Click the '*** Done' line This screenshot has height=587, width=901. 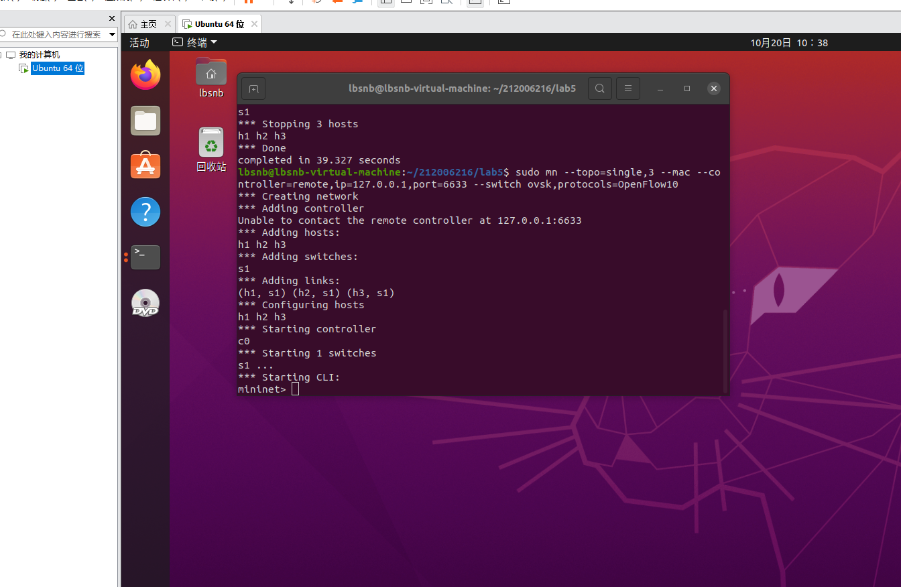(x=262, y=148)
